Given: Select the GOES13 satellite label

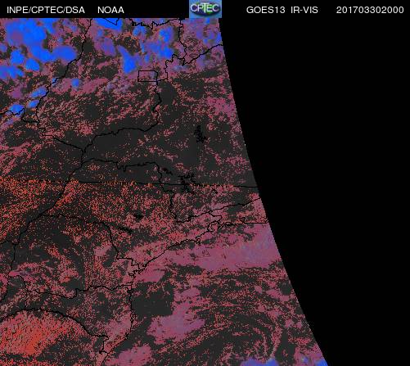Looking at the screenshot, I should 265,10.
